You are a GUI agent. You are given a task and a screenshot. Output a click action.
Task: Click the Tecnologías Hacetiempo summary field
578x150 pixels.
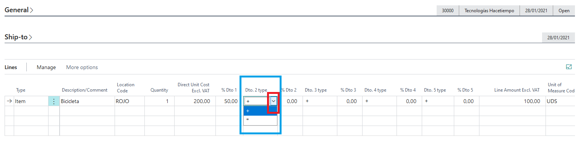pos(489,11)
